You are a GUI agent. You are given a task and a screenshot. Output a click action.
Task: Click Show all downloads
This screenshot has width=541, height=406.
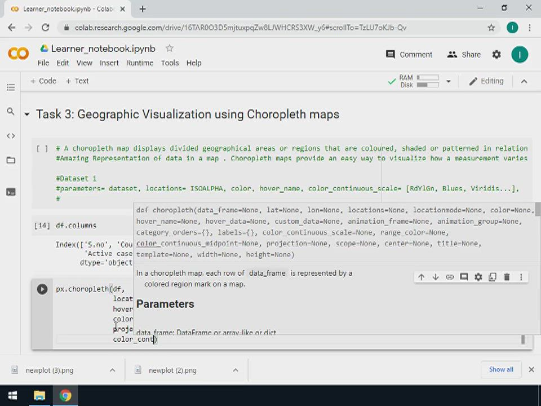501,369
